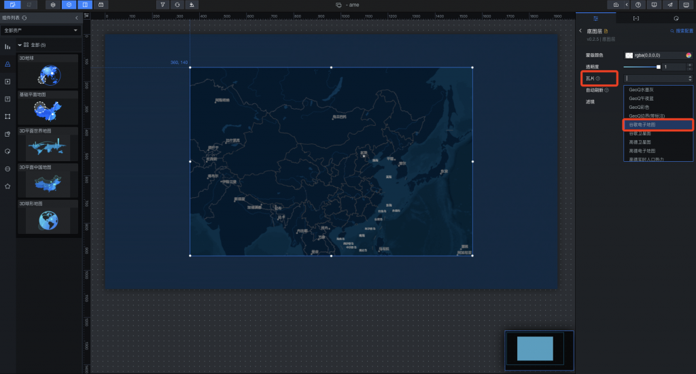Image resolution: width=696 pixels, height=374 pixels.
Task: Open the frame/relationship category sidebar icon
Action: 7,116
